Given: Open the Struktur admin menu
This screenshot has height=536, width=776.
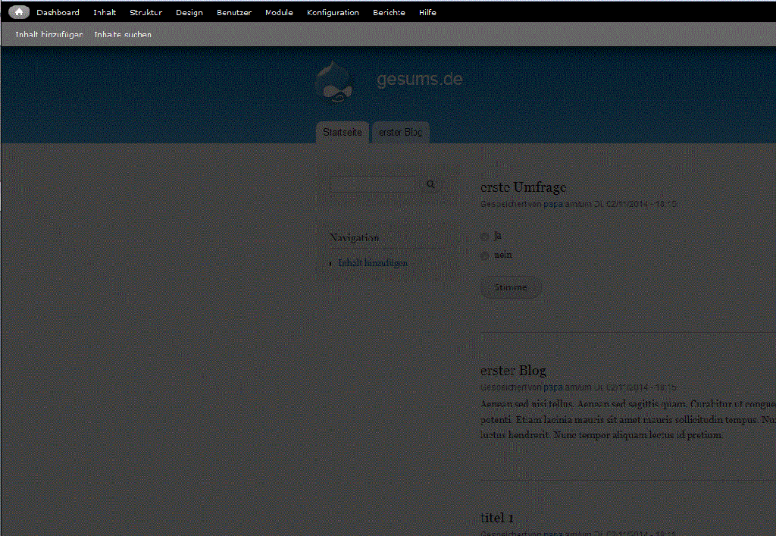Looking at the screenshot, I should tap(145, 12).
